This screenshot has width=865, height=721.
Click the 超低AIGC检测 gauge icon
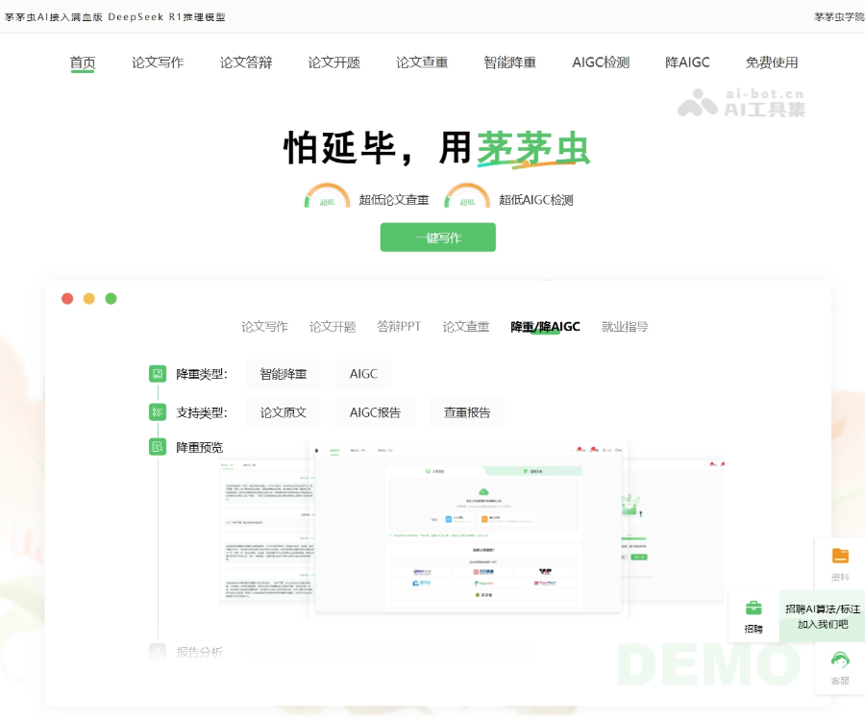point(467,195)
